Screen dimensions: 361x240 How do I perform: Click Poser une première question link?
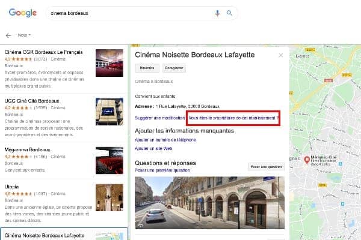coord(162,170)
